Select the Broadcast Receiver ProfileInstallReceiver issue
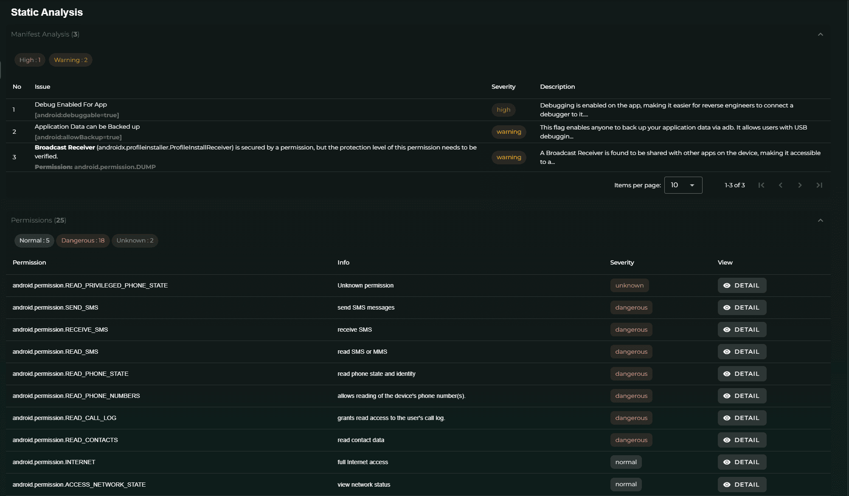Screen dimensions: 849x496 [x=418, y=157]
